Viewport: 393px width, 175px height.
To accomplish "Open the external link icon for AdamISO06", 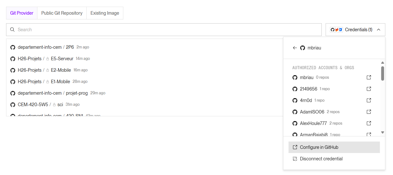I will (369, 112).
